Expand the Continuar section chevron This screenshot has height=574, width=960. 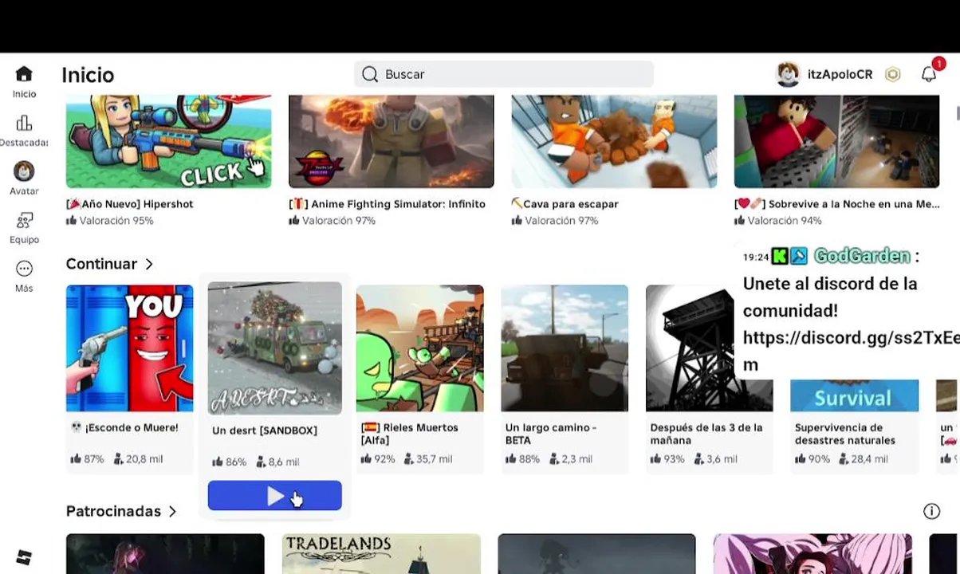tap(149, 264)
